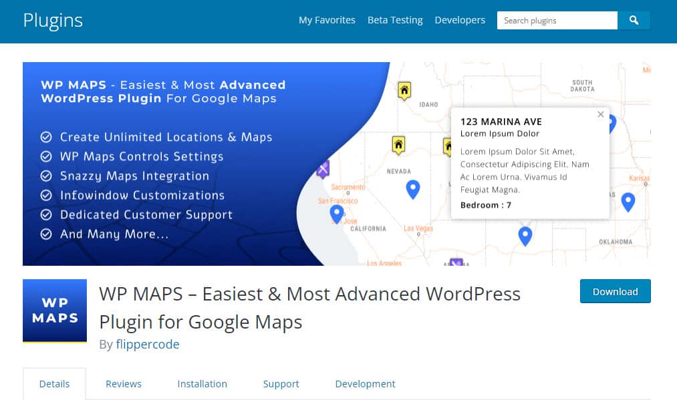Click the 123 MARINA AVE info window title

[x=501, y=122]
